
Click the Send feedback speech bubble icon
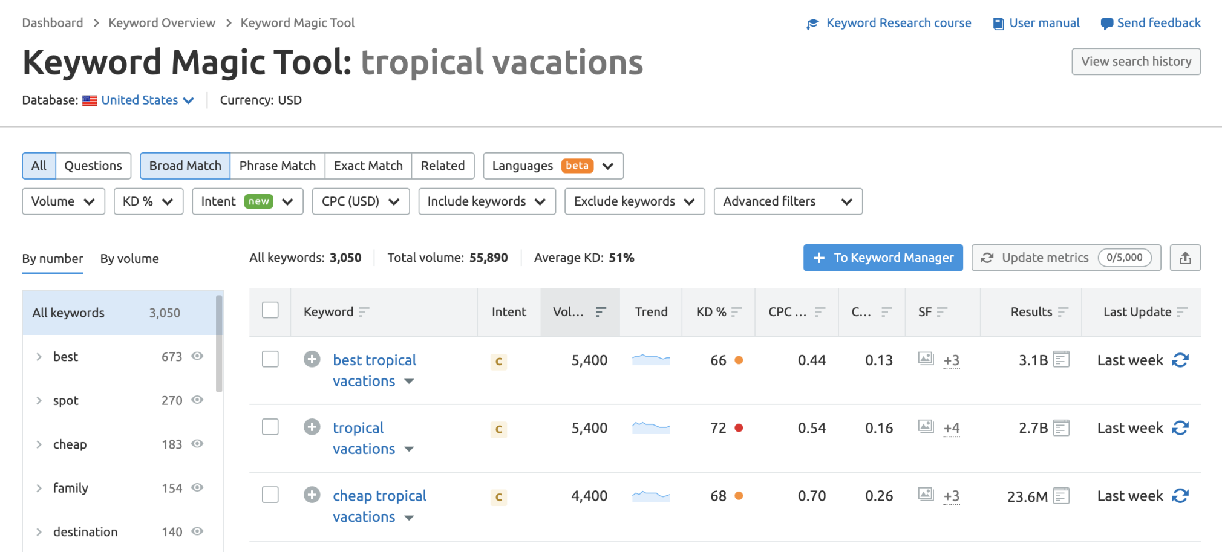click(1106, 24)
